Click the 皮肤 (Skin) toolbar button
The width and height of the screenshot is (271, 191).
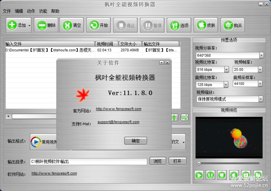[x=206, y=25]
